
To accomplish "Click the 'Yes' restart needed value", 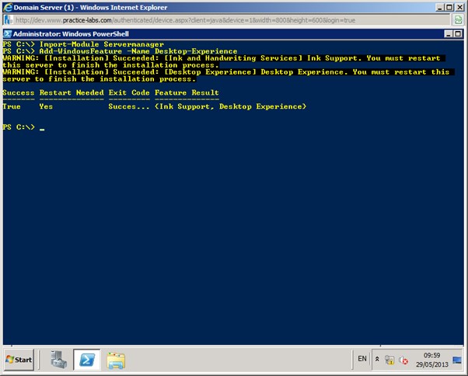I will (46, 106).
